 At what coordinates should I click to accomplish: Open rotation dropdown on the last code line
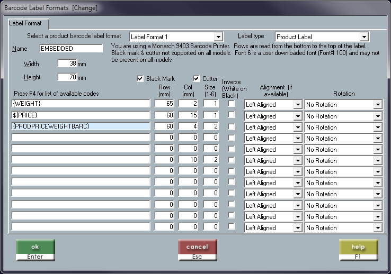point(343,227)
